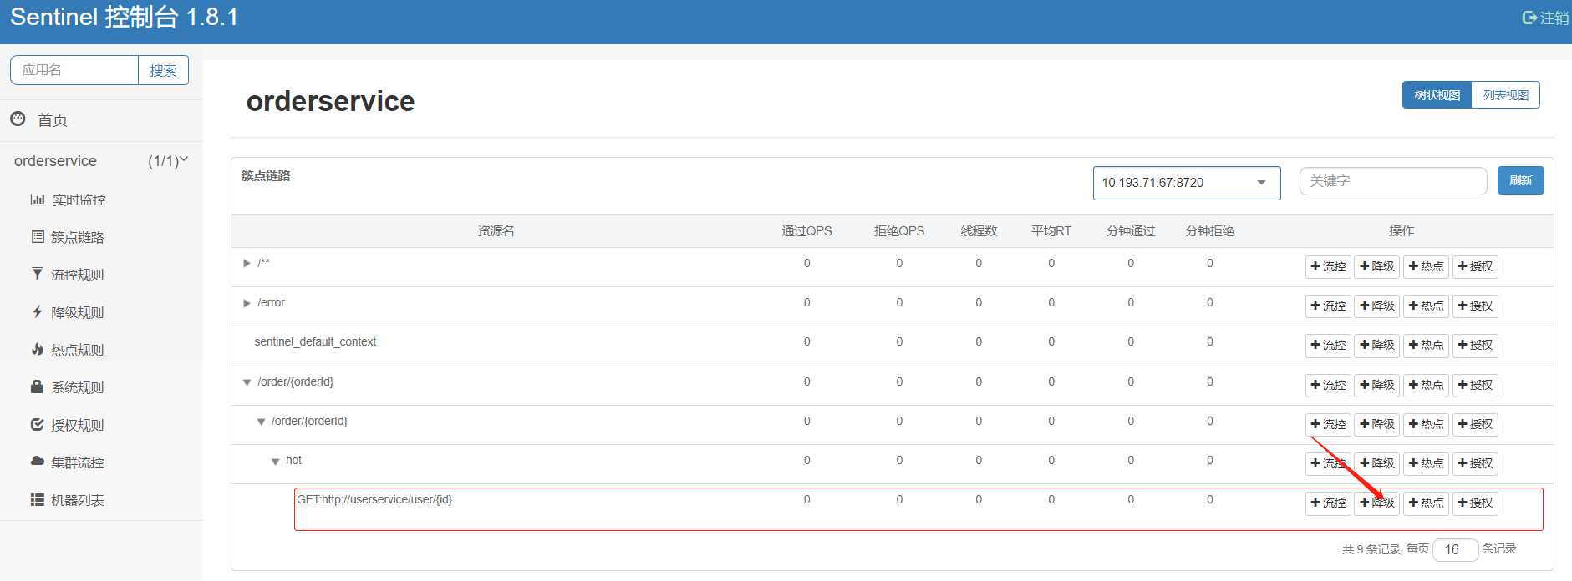Viewport: 1572px width, 581px height.
Task: Click the sentinel_default_context resource name
Action: (x=315, y=341)
